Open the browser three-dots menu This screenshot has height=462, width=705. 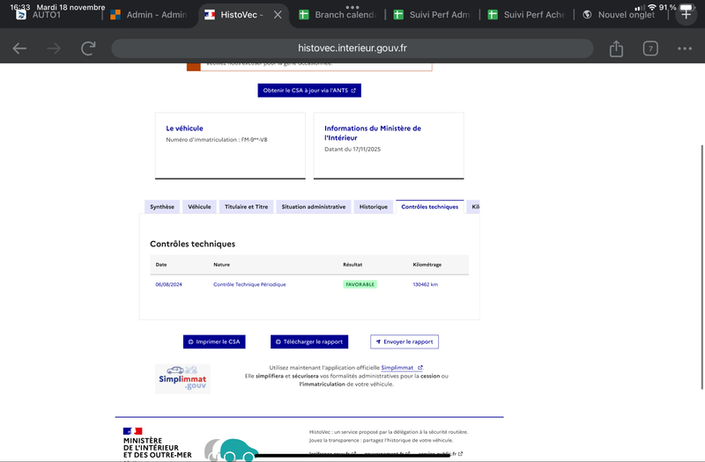point(685,48)
